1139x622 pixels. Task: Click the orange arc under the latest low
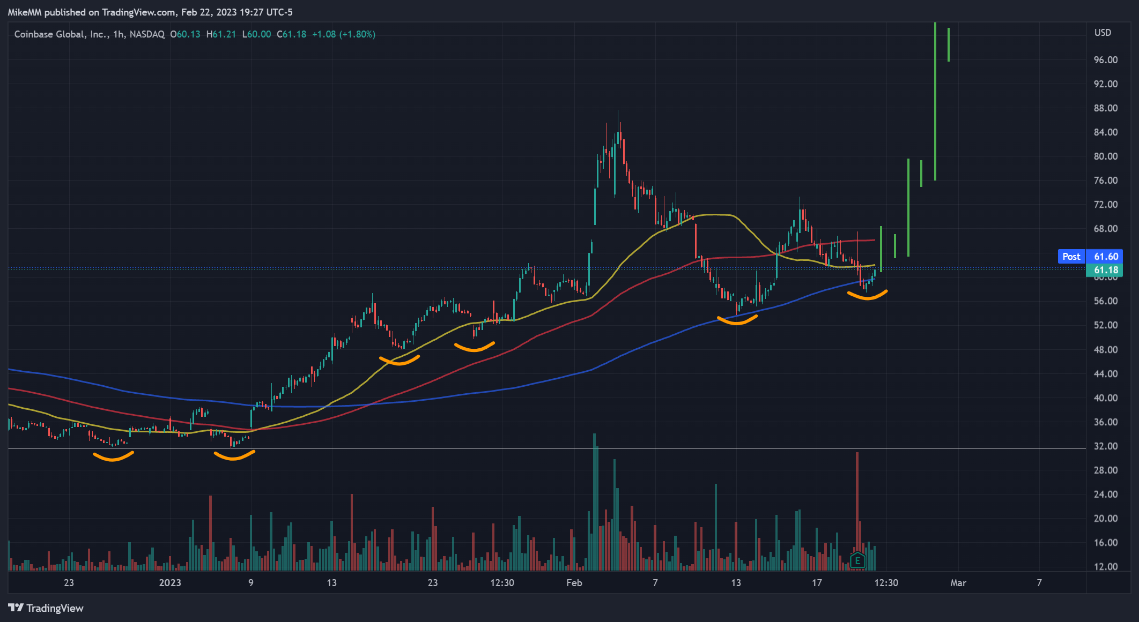coord(867,295)
